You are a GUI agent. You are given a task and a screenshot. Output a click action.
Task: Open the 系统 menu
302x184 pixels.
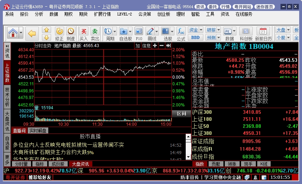9,14
